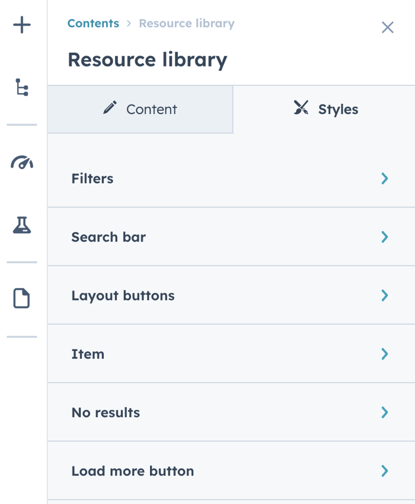Switch to the Content tab

point(140,109)
